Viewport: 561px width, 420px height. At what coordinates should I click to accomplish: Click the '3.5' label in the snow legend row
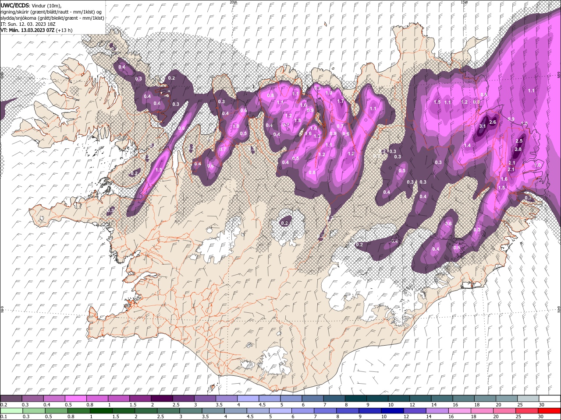click(219, 405)
